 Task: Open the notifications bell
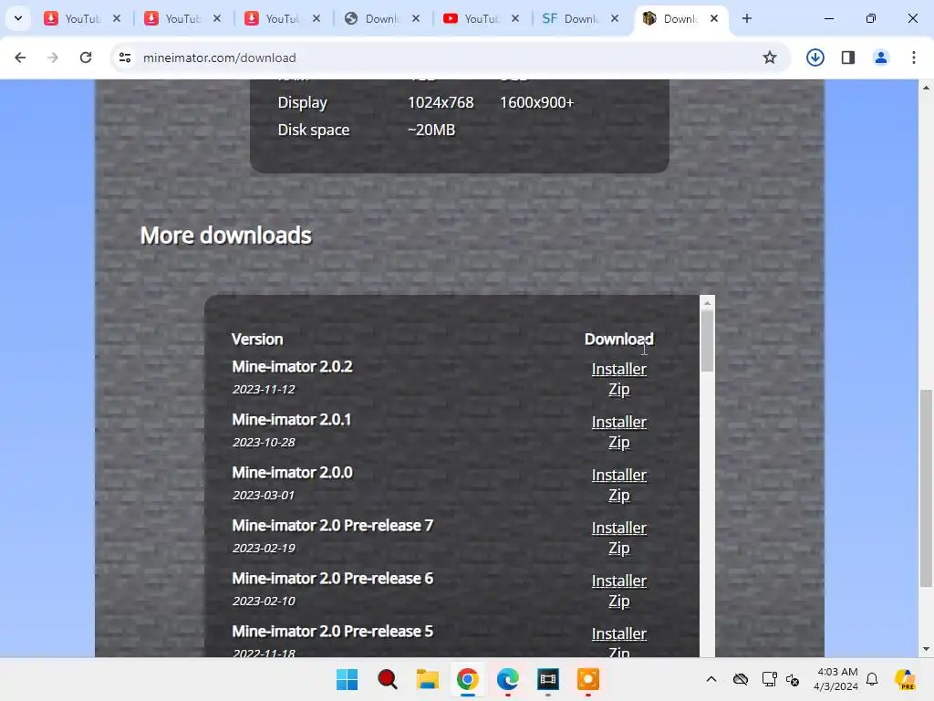pyautogui.click(x=872, y=679)
